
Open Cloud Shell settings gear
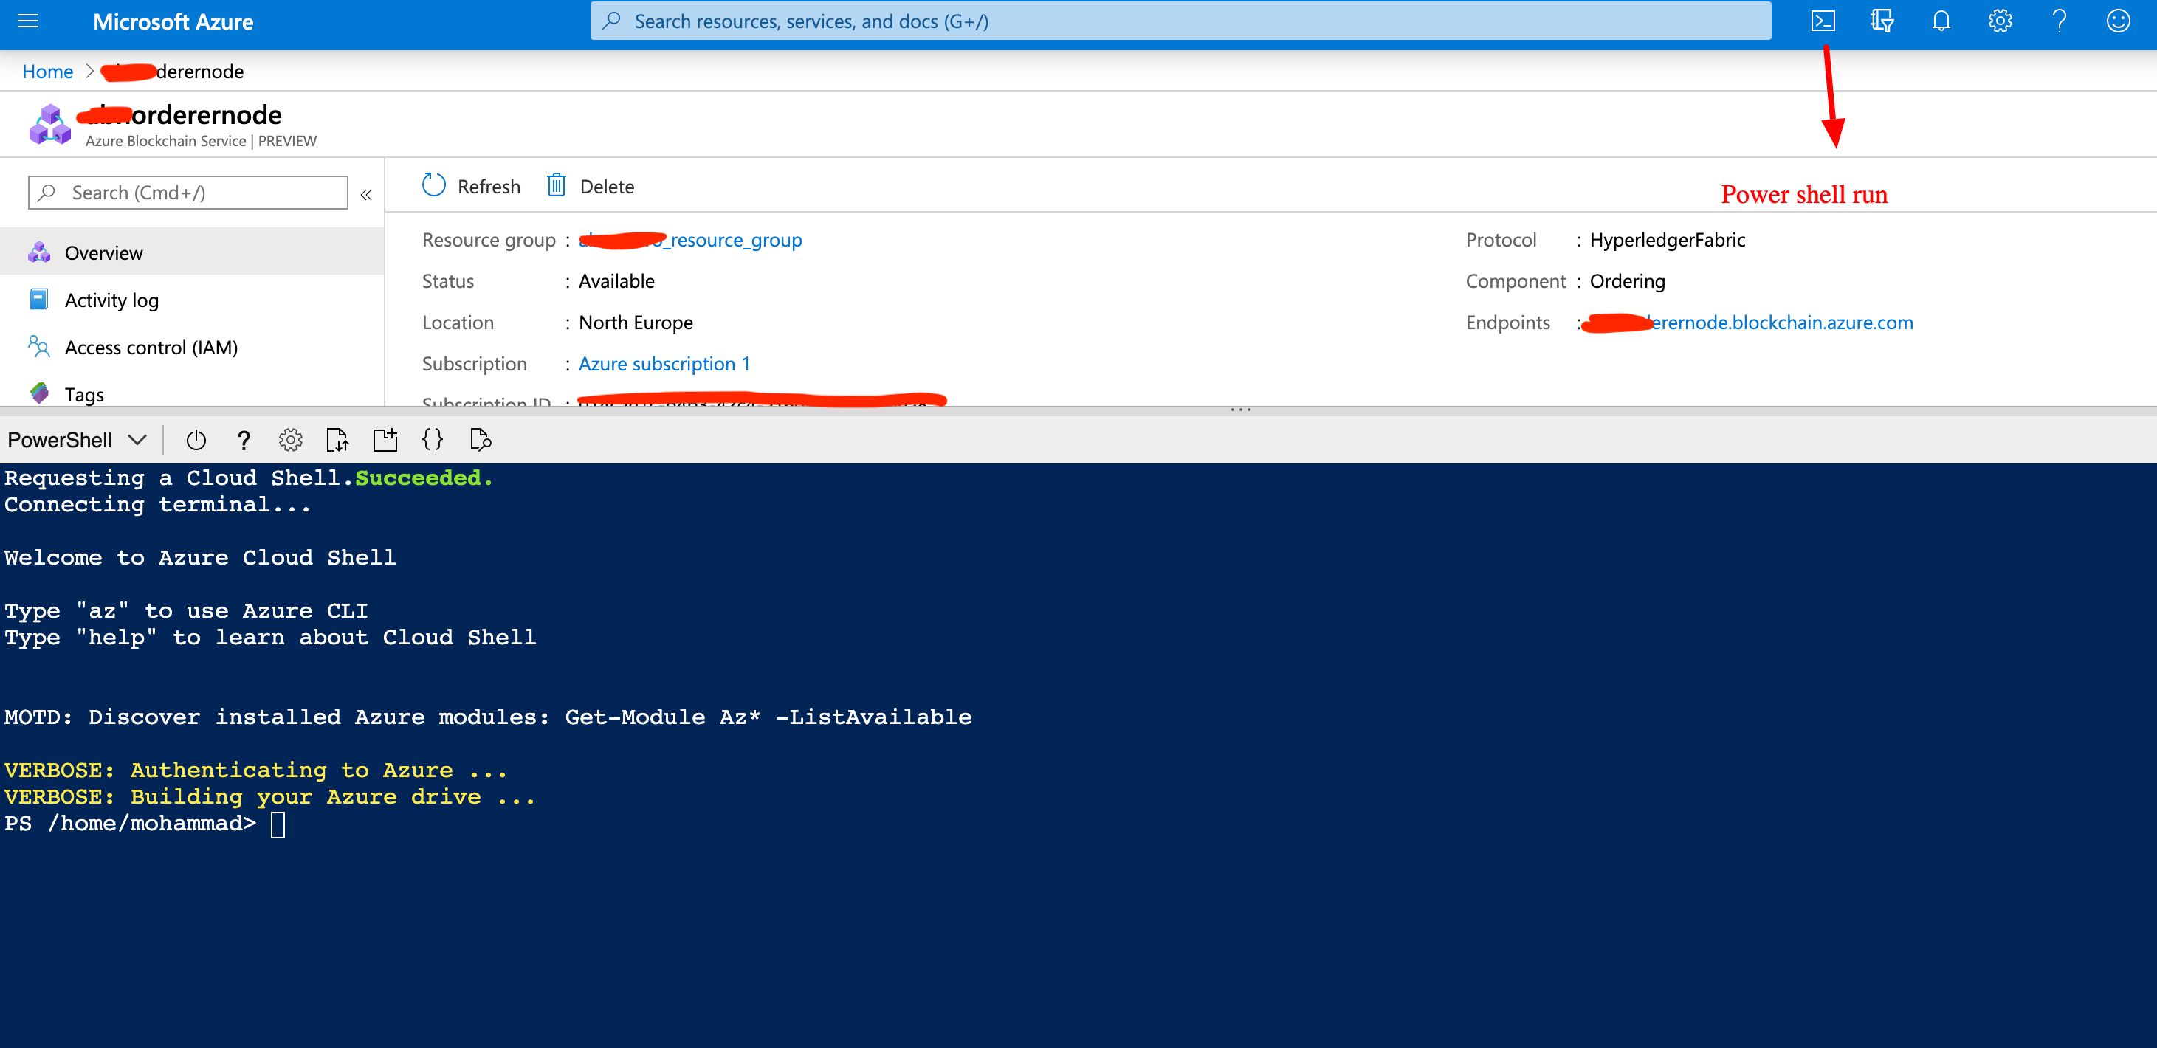pyautogui.click(x=291, y=438)
